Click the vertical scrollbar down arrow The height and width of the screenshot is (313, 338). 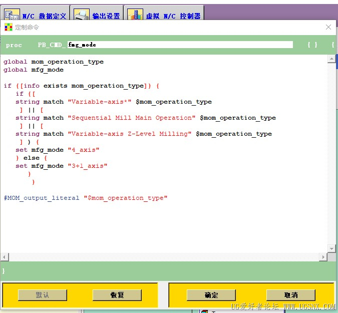[x=331, y=248]
